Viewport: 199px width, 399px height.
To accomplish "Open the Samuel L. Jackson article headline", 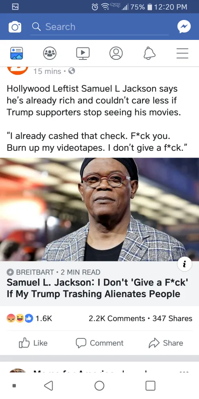I will coord(97,288).
